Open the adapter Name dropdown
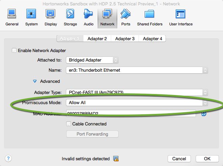The height and width of the screenshot is (166, 223). click(x=137, y=70)
